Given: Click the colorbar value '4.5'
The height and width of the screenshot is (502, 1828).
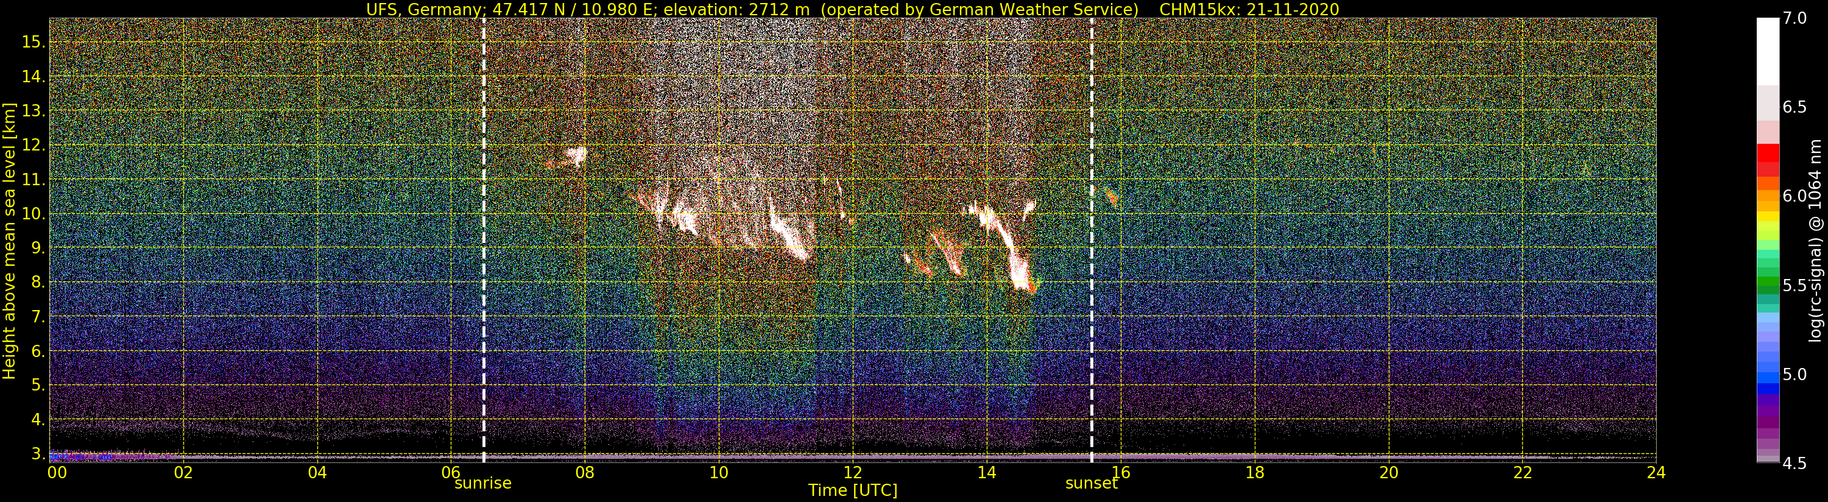Looking at the screenshot, I should 1794,463.
